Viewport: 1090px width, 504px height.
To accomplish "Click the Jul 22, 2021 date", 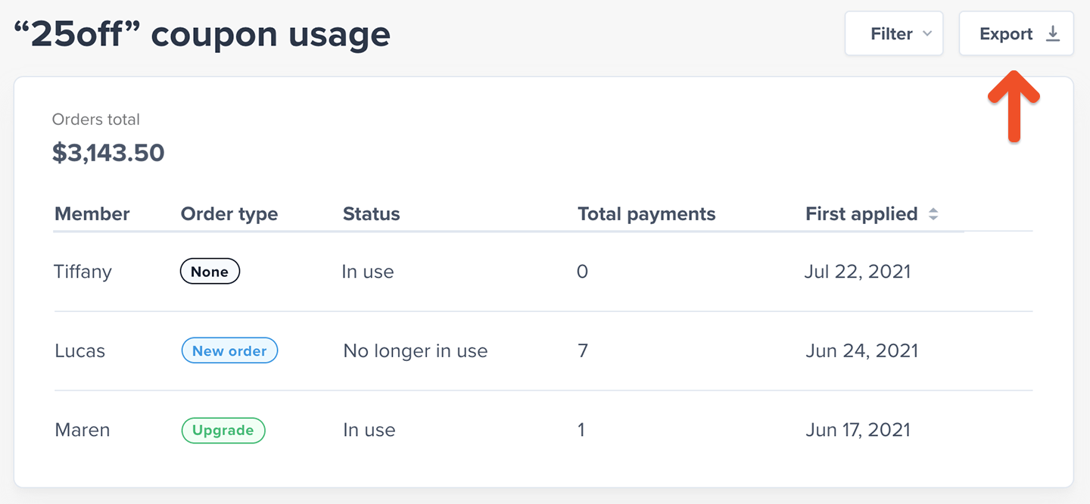I will point(857,272).
